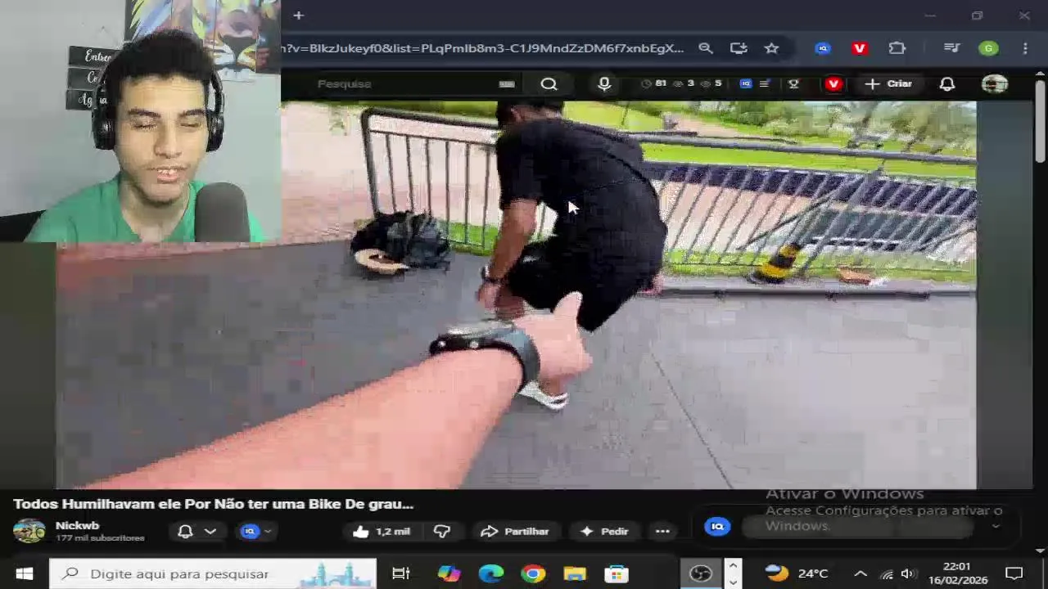Open the Windows notification center
Image resolution: width=1048 pixels, height=589 pixels.
1014,573
